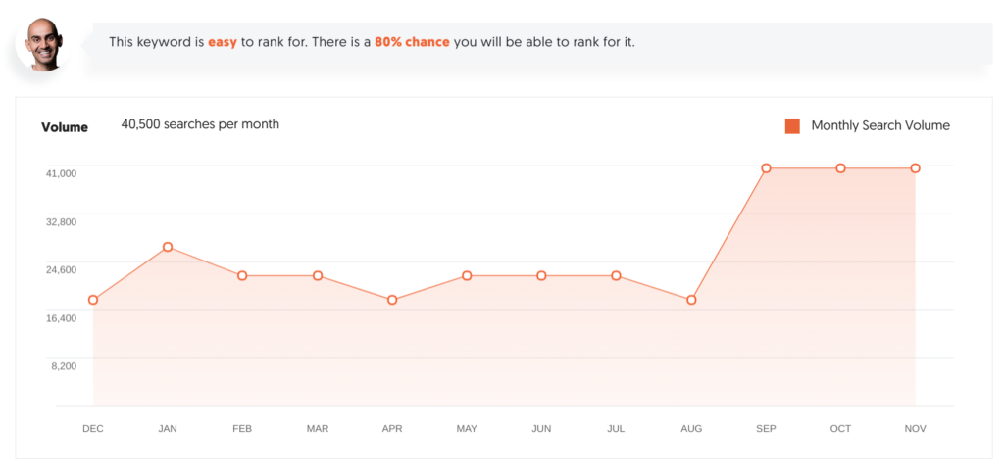The width and height of the screenshot is (1004, 475).
Task: Click the Monthly Search Volume legend label
Action: (x=879, y=126)
